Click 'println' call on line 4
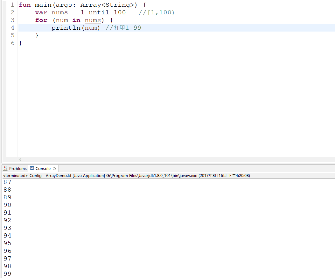Viewport: 335px width, 278px height. [x=66, y=28]
